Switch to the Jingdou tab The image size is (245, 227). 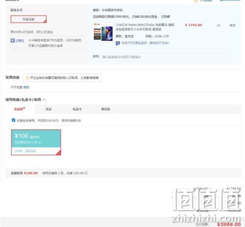[x=49, y=109]
